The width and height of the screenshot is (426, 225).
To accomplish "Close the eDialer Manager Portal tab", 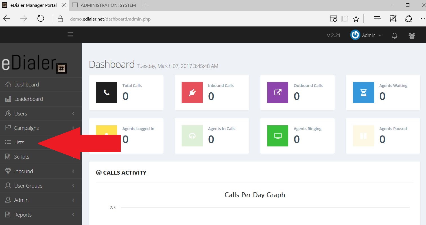I will click(x=64, y=5).
